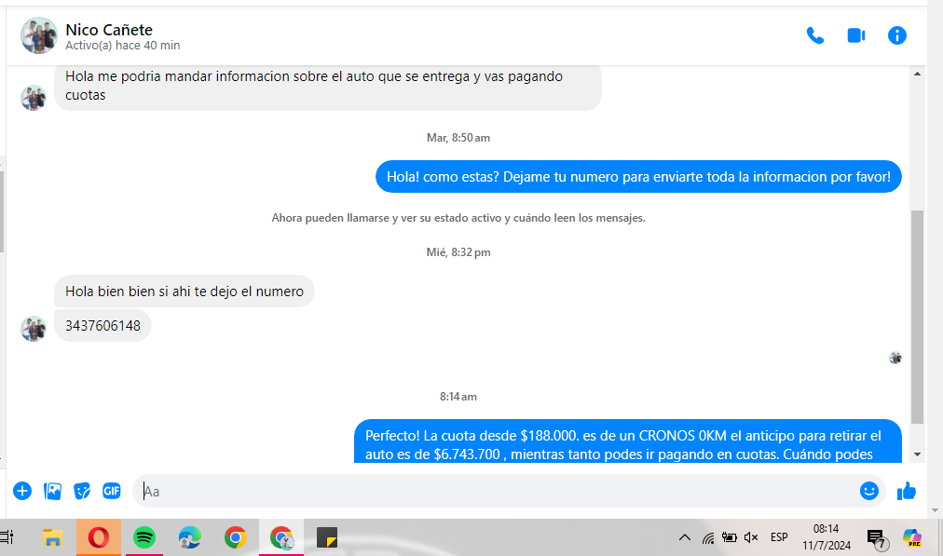Click the chat scroll up arrow
This screenshot has height=556, width=943.
[x=917, y=74]
